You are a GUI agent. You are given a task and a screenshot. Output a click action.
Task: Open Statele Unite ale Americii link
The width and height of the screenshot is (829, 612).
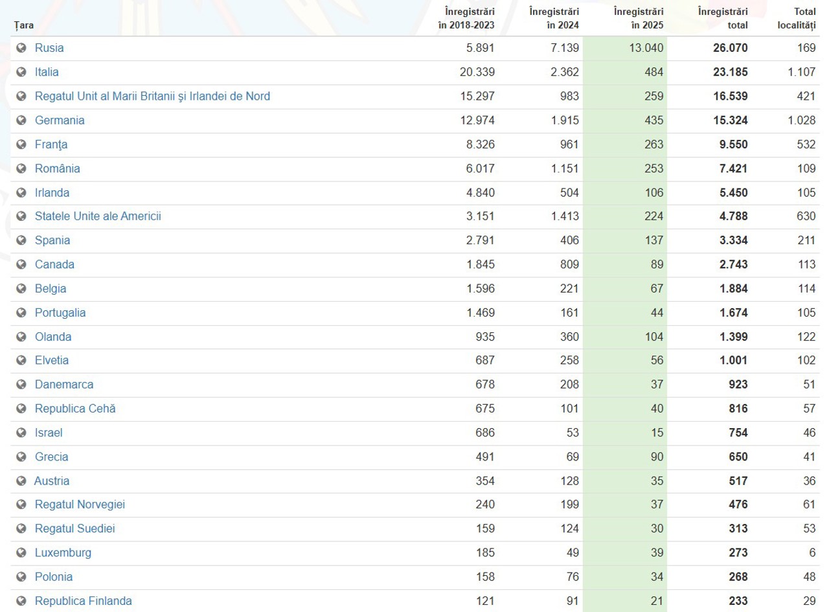[98, 216]
